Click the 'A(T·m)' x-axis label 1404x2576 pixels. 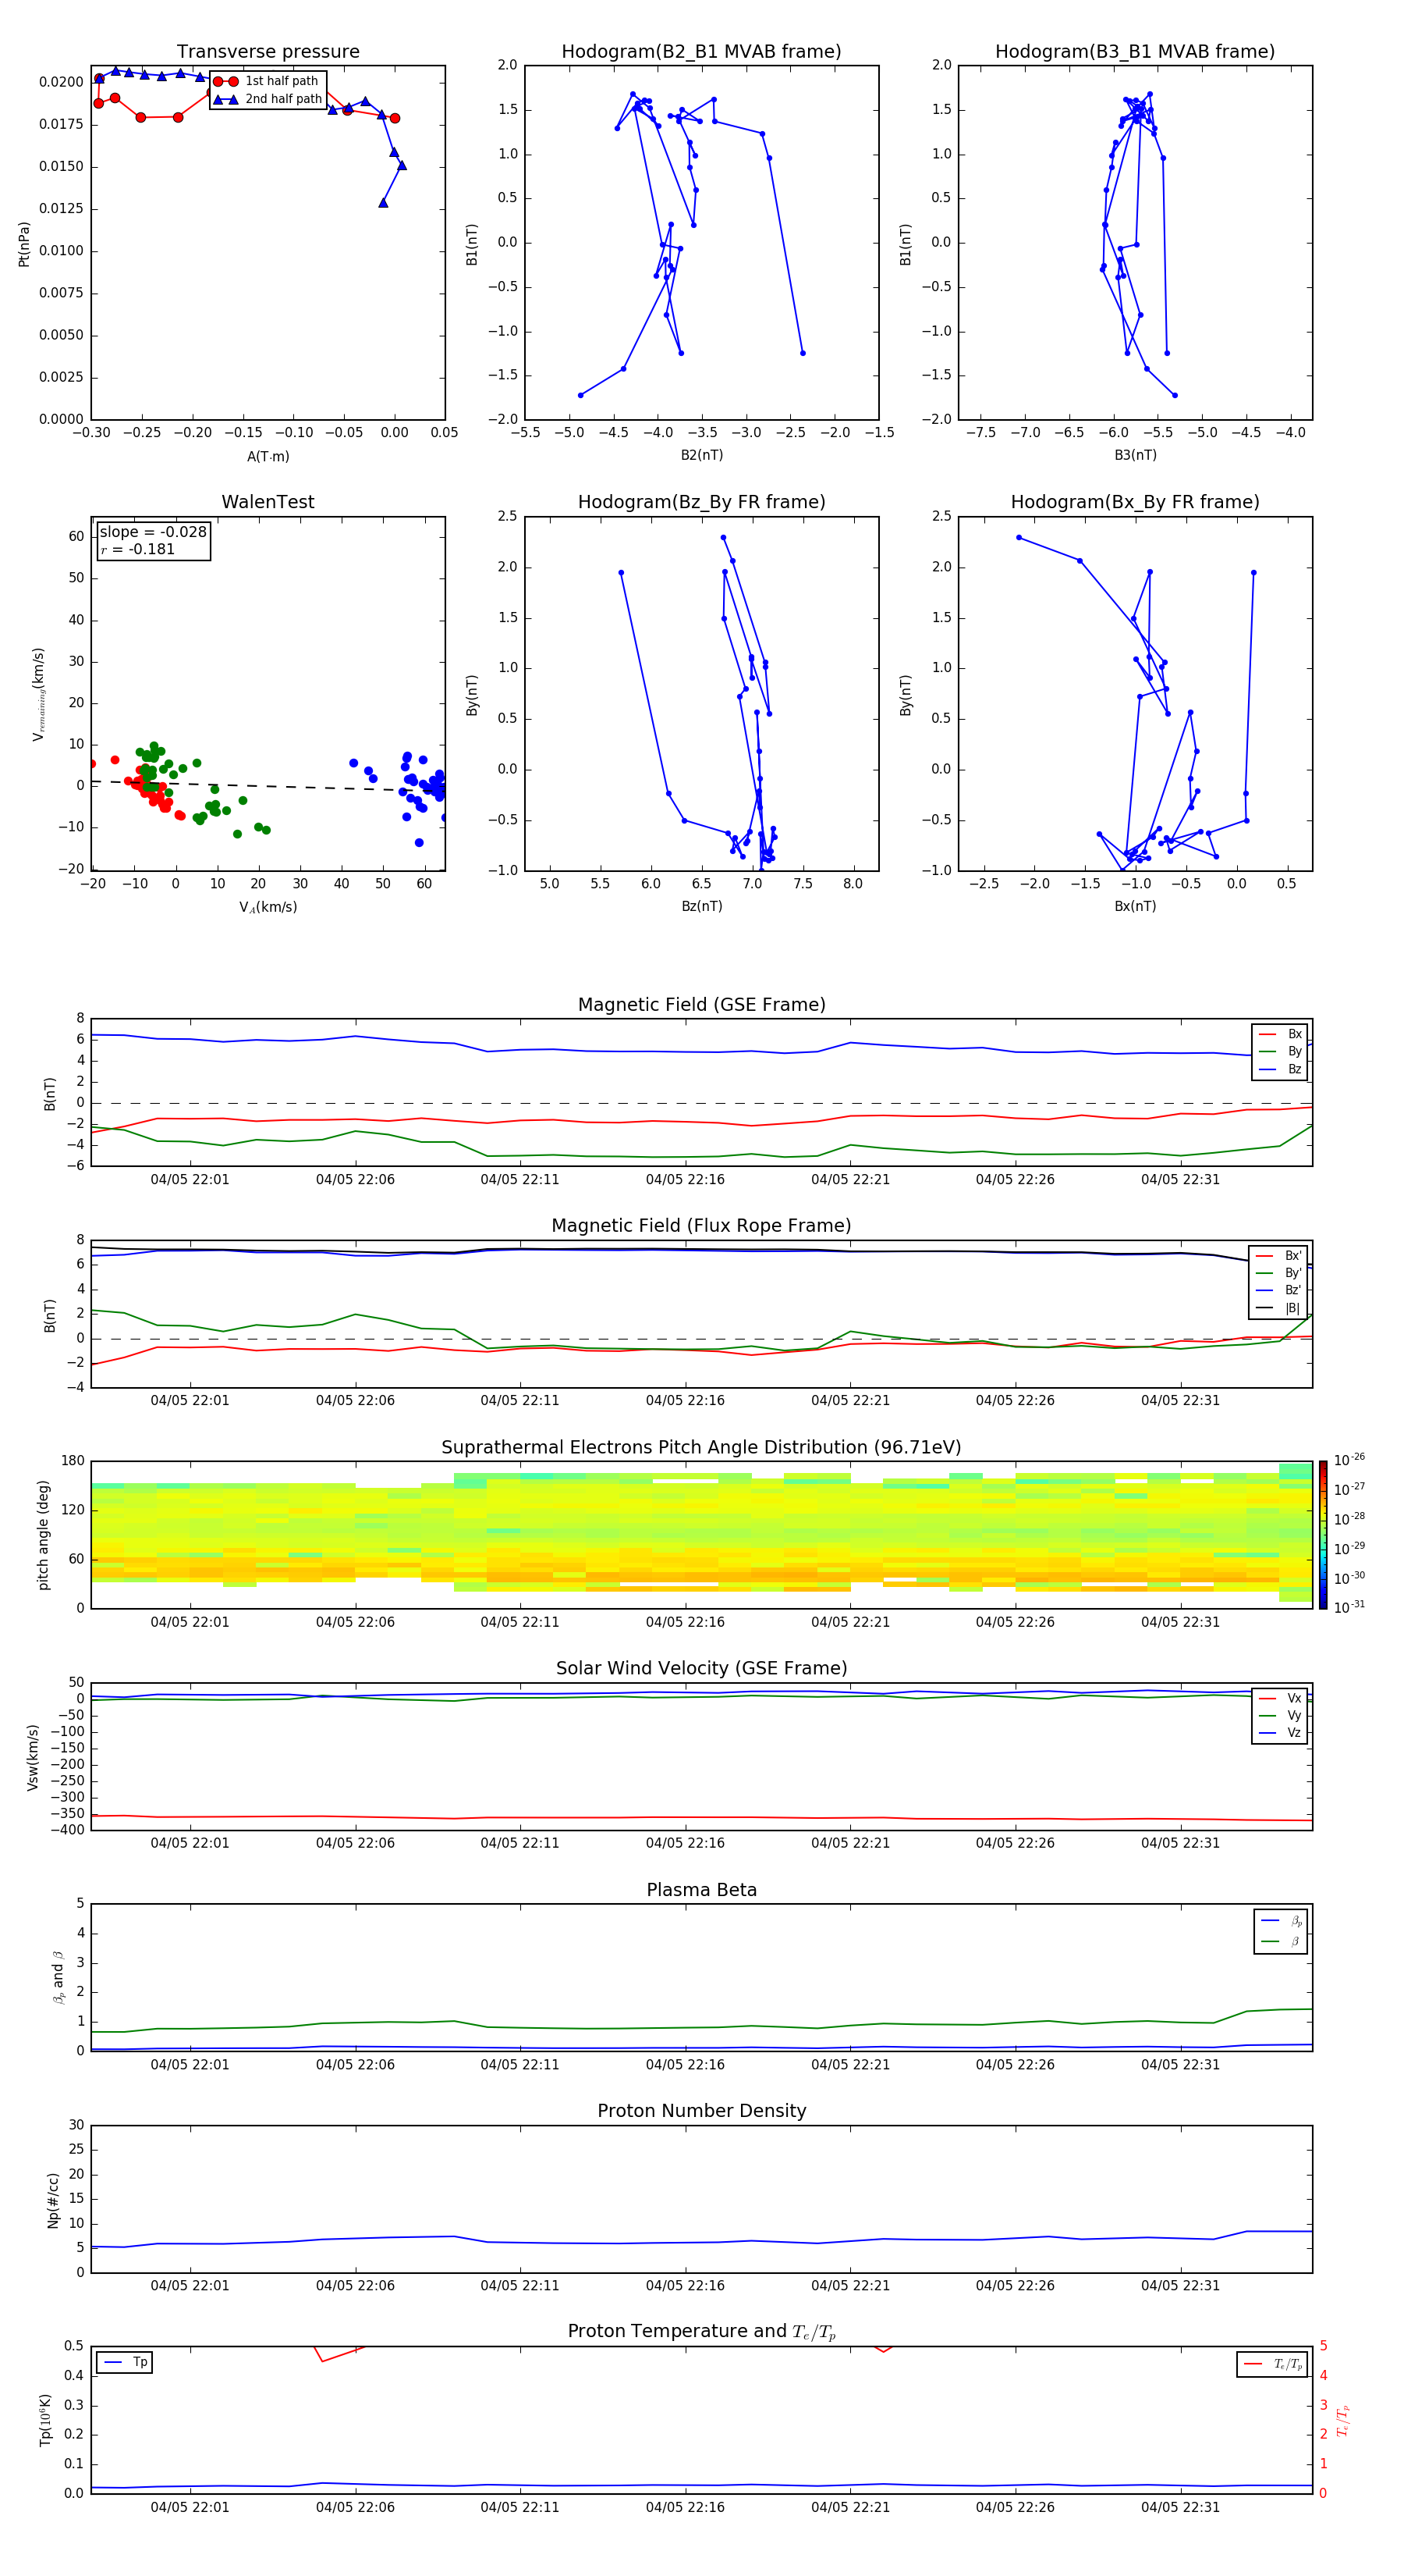tap(268, 457)
